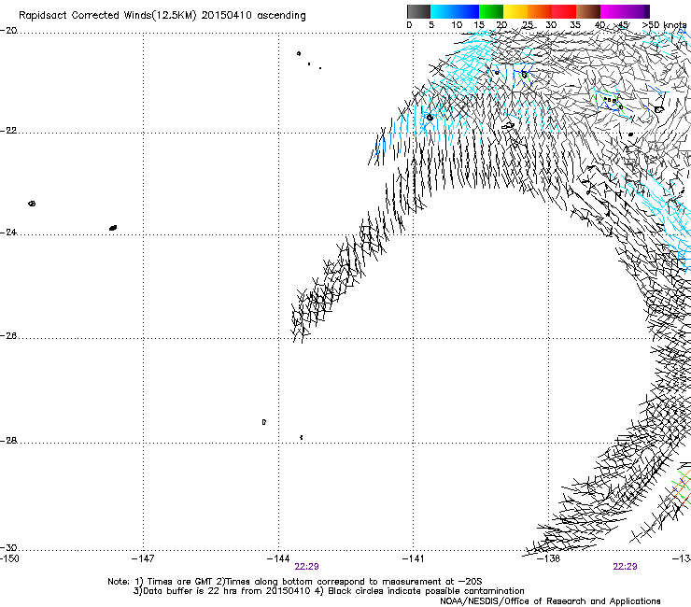Click the orange-green wind barbs near -28 latitude
Viewport: 691px width, 607px height.
click(x=682, y=487)
